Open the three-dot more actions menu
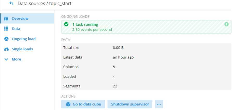Viewport: 232px width, 110px height. coord(159,104)
